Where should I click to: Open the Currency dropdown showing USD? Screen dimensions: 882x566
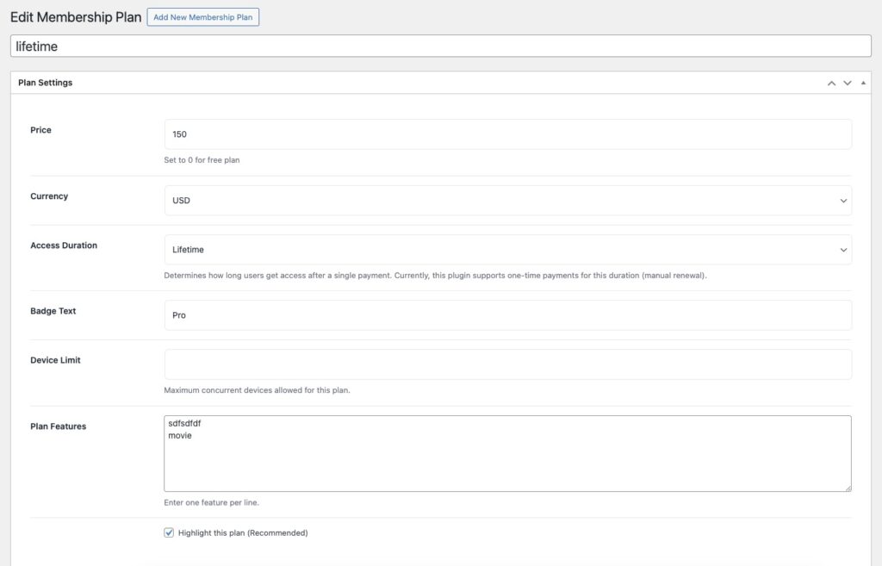coord(507,201)
